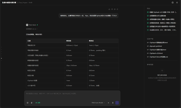Click the 0.55rem value
The image size is (181, 108).
click(69, 86)
